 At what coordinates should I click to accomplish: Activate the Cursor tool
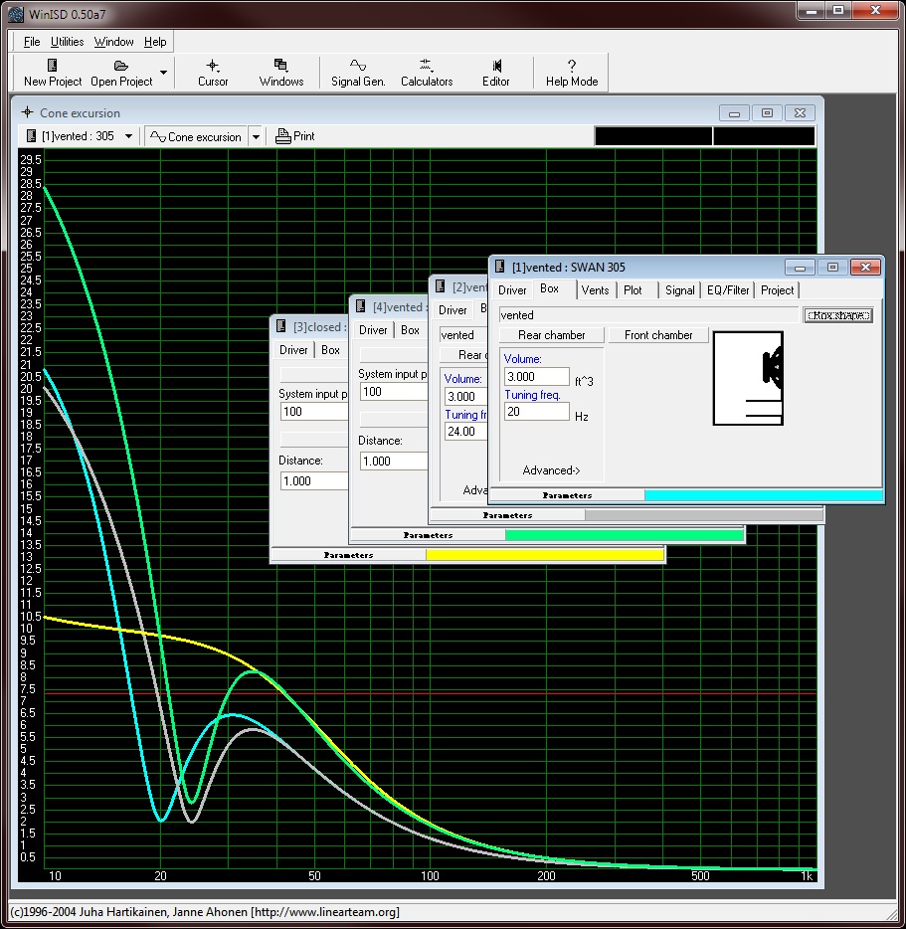pos(213,73)
